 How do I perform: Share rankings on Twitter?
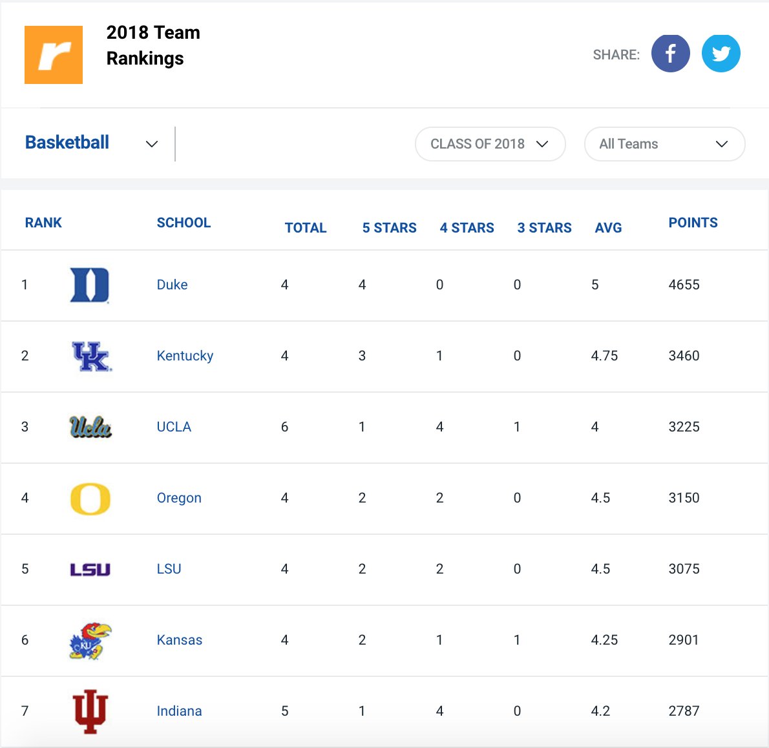click(721, 53)
